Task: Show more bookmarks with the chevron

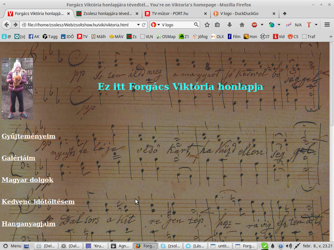Action: 330,36
